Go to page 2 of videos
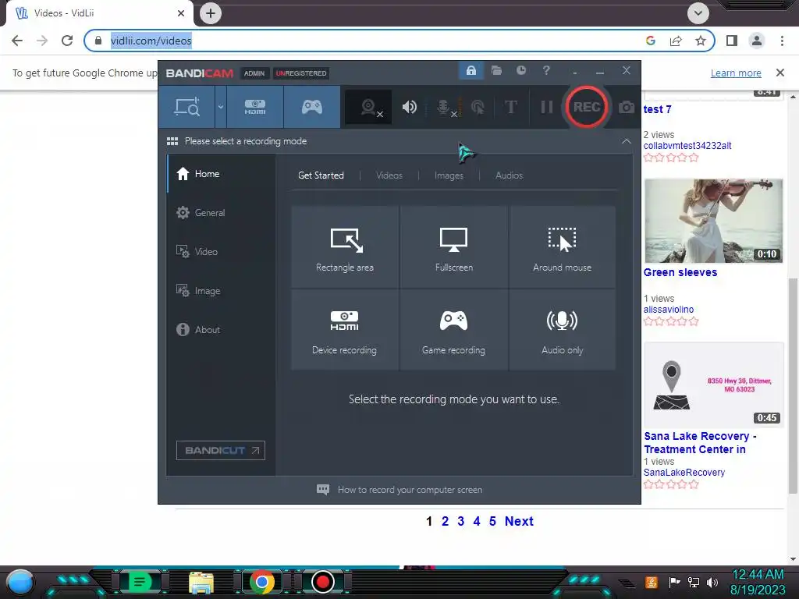Screen dimensions: 799x599 click(445, 521)
